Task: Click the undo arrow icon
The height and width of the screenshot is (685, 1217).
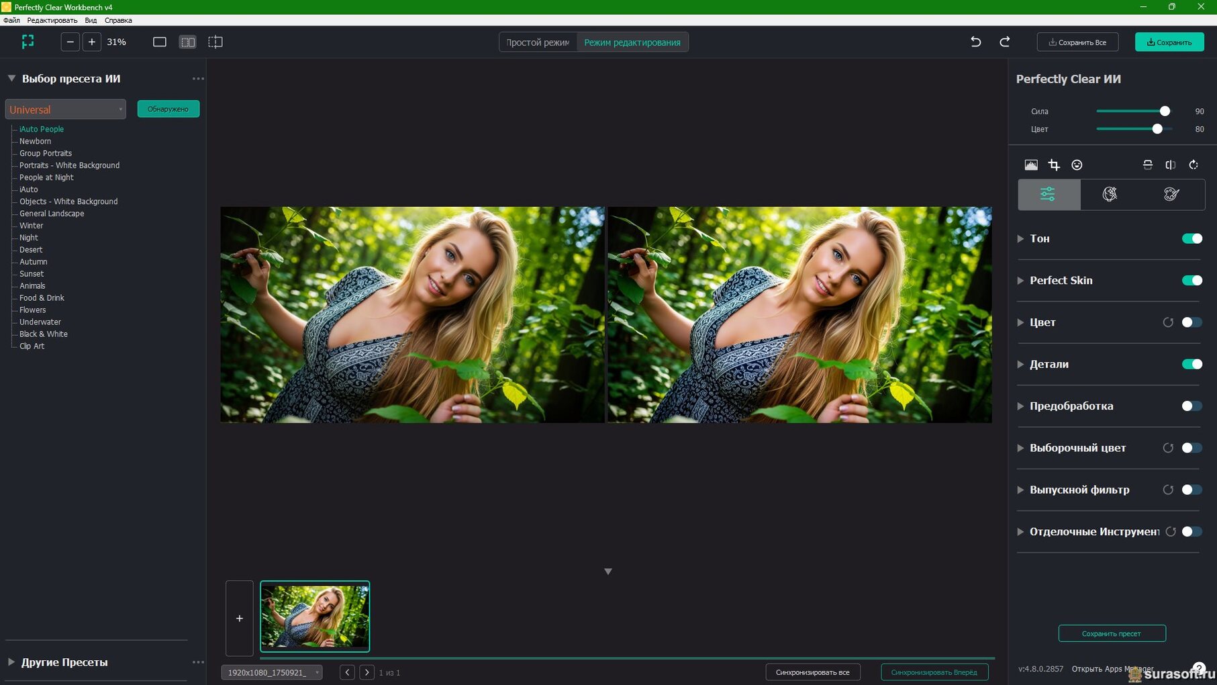Action: (x=975, y=42)
